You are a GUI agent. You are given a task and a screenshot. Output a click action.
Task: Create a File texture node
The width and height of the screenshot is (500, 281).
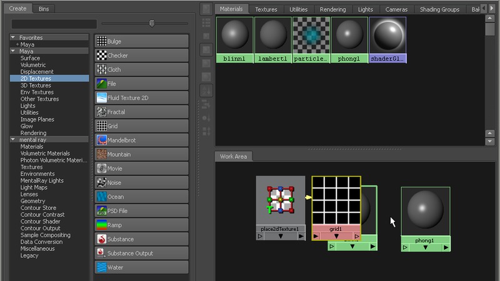click(x=141, y=84)
